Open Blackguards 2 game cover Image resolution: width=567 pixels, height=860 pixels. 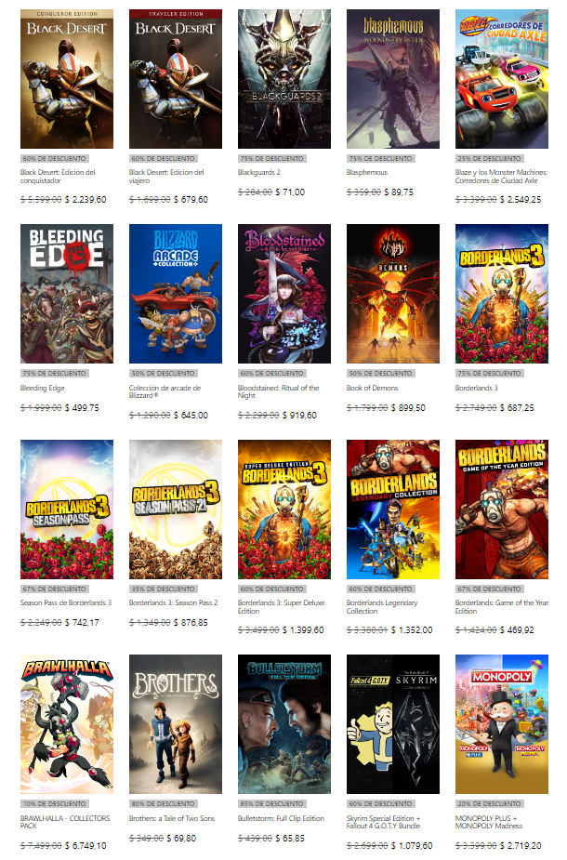click(284, 79)
